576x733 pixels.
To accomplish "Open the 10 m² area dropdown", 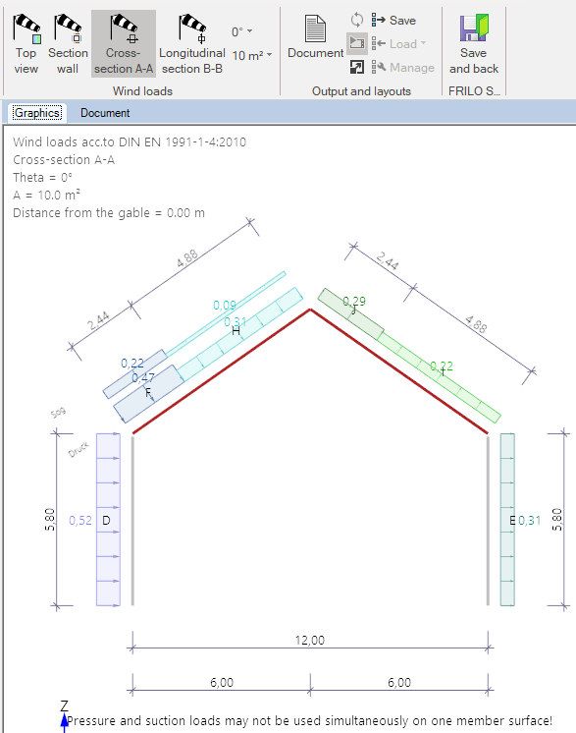I will pyautogui.click(x=251, y=56).
